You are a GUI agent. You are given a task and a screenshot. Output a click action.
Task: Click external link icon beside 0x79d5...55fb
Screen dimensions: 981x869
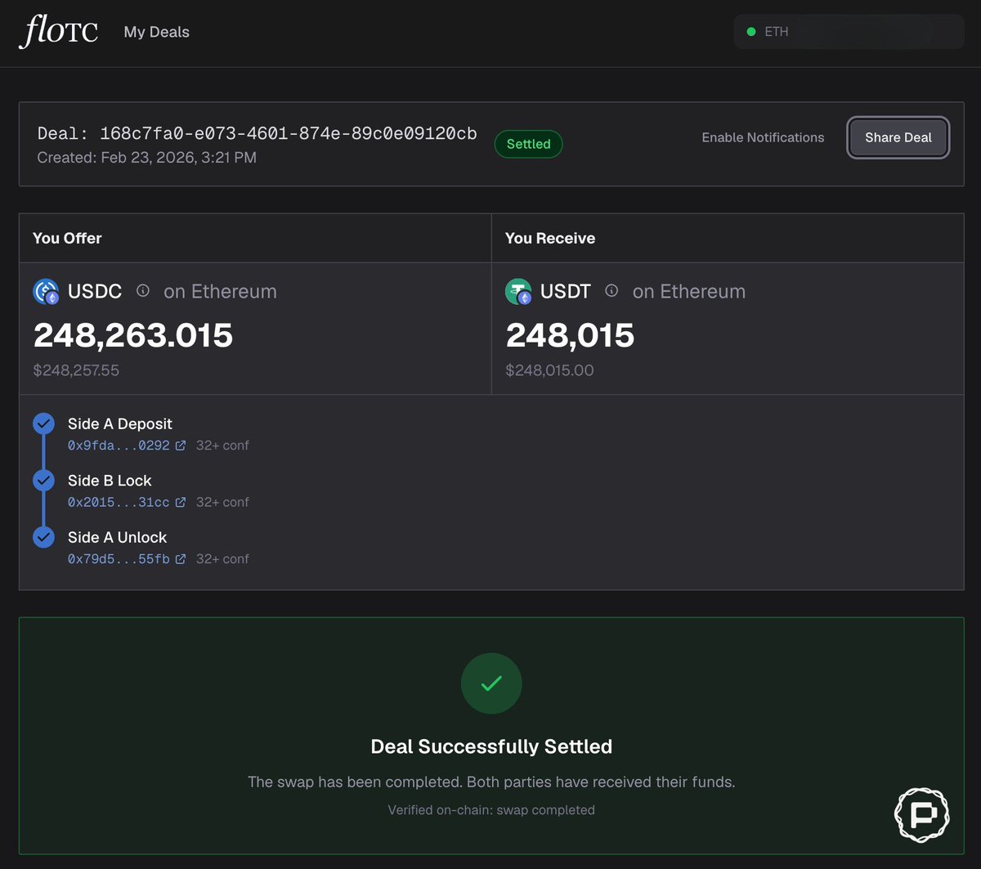[181, 559]
